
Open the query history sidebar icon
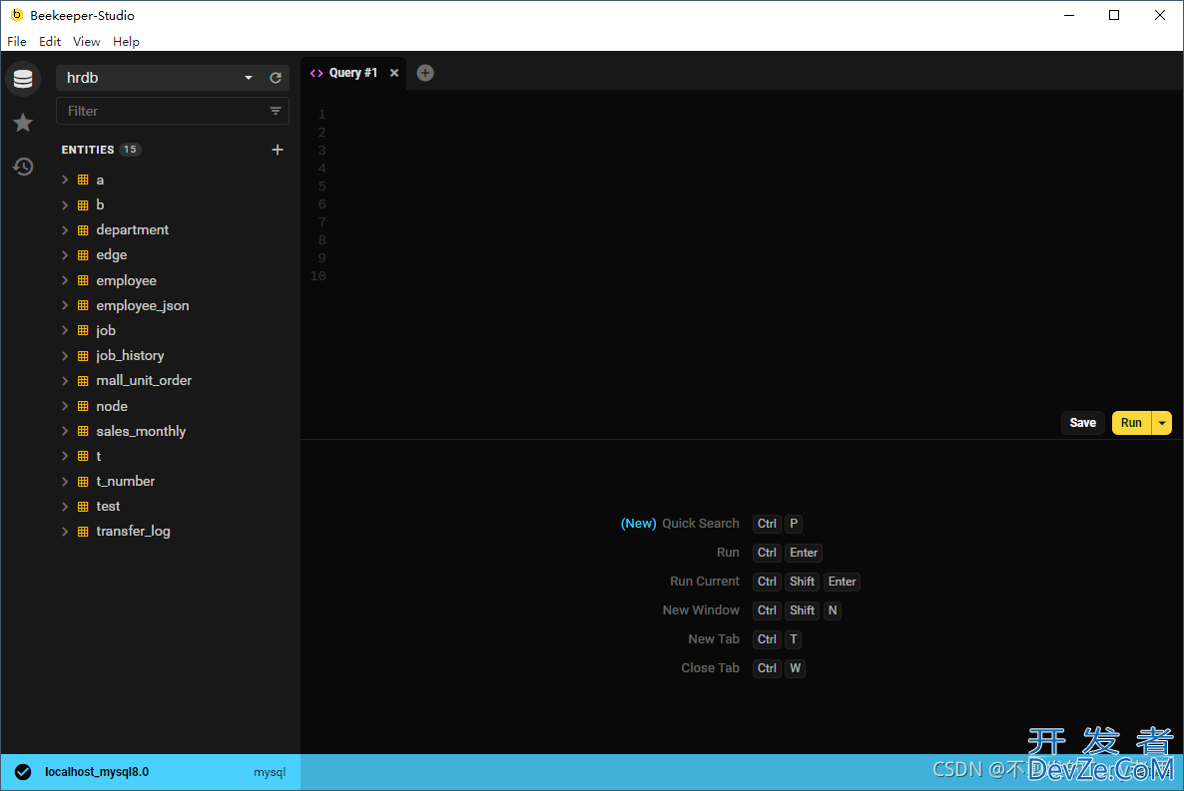click(23, 166)
